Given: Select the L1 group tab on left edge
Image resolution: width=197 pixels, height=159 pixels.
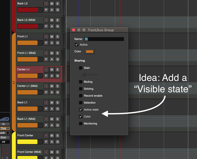Looking at the screenshot, I should point(14,82).
